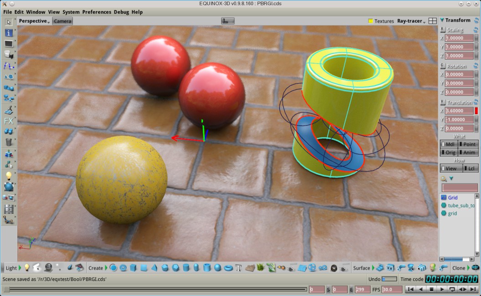Click the light bulb sidebar icon
This screenshot has height=296, width=481.
coord(9,176)
